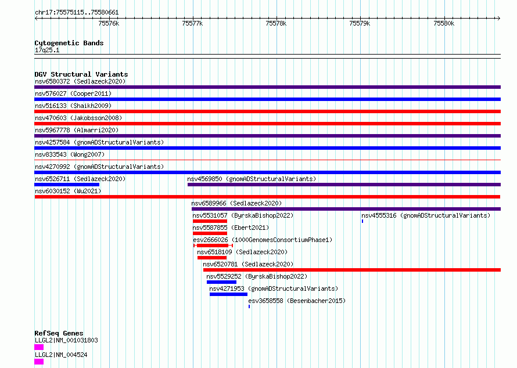Viewport: 517px width, 368px height.
Task: Open nsv4569850 (gnomADStructuralVariants) label
Action: (252, 179)
